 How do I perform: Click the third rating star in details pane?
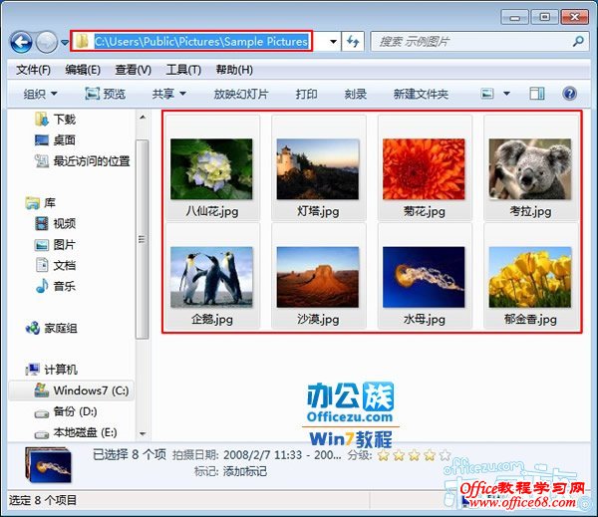pyautogui.click(x=415, y=455)
